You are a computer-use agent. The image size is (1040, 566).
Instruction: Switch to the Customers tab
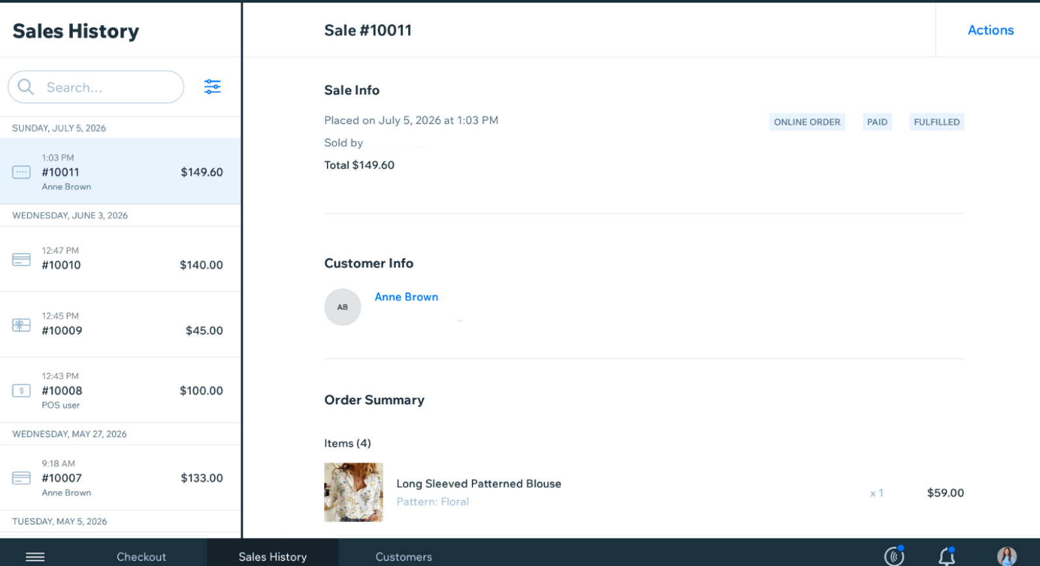404,557
